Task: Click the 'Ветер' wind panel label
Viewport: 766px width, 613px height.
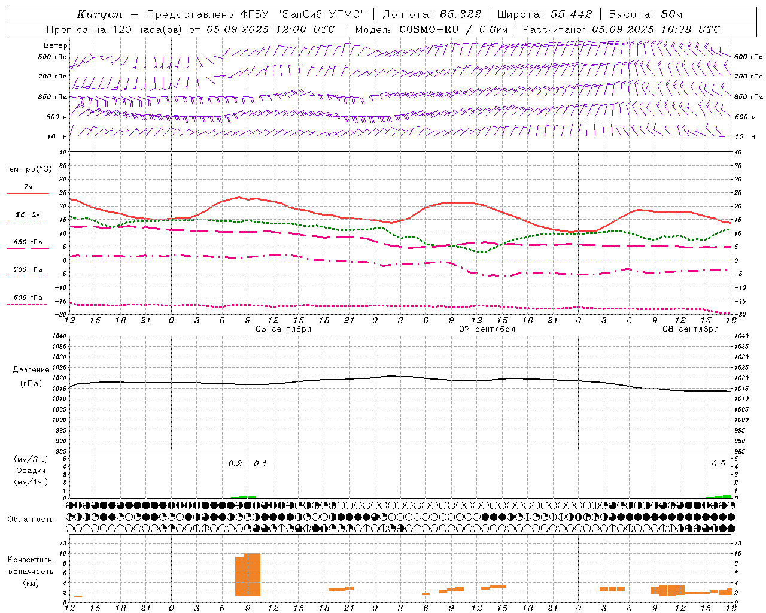Action: [56, 45]
